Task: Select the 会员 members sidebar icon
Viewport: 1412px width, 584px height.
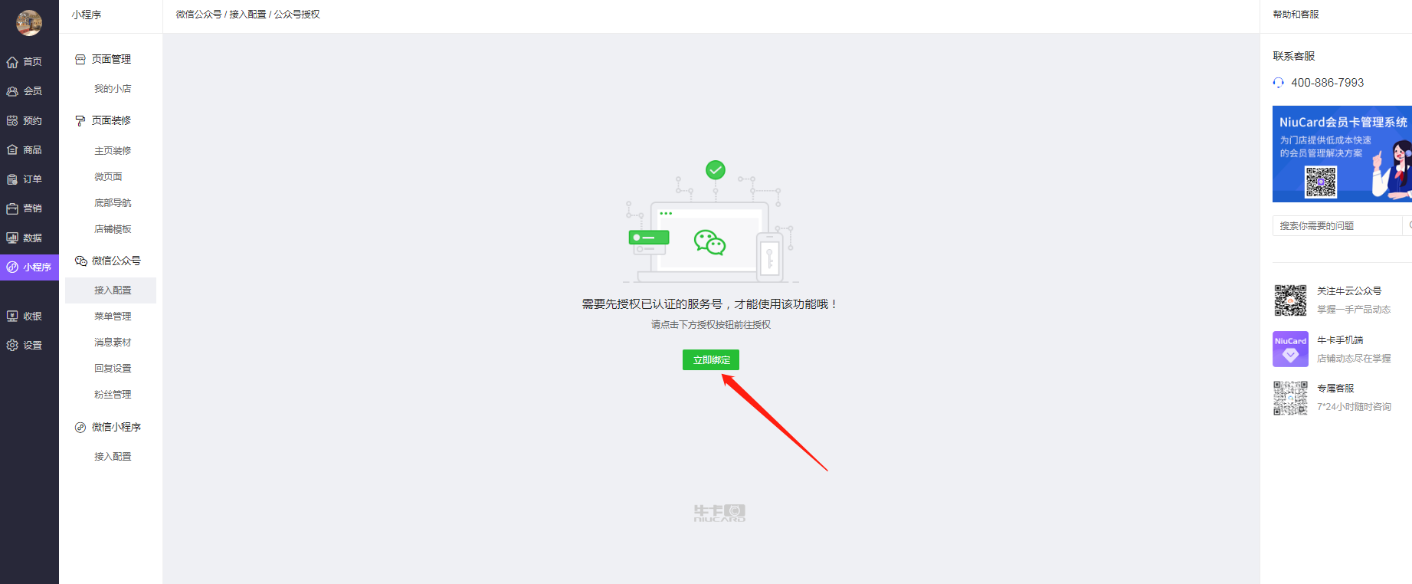Action: point(12,91)
